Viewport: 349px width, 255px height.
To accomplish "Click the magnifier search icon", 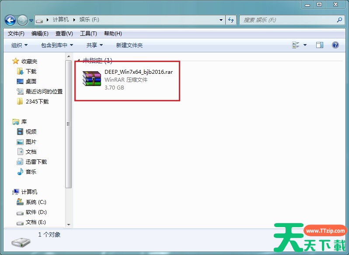I will (339, 20).
